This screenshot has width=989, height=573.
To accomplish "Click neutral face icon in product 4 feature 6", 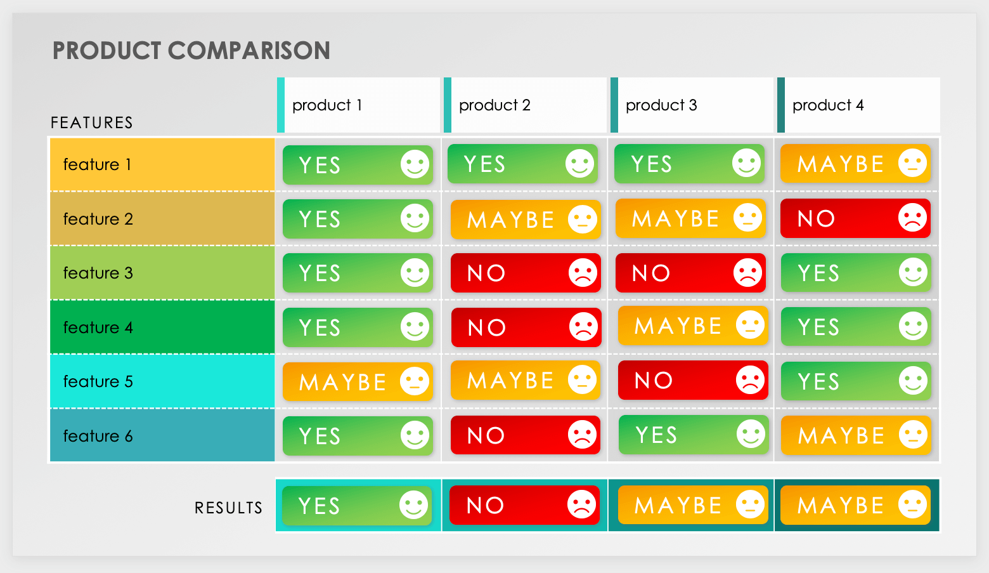I will click(x=913, y=435).
